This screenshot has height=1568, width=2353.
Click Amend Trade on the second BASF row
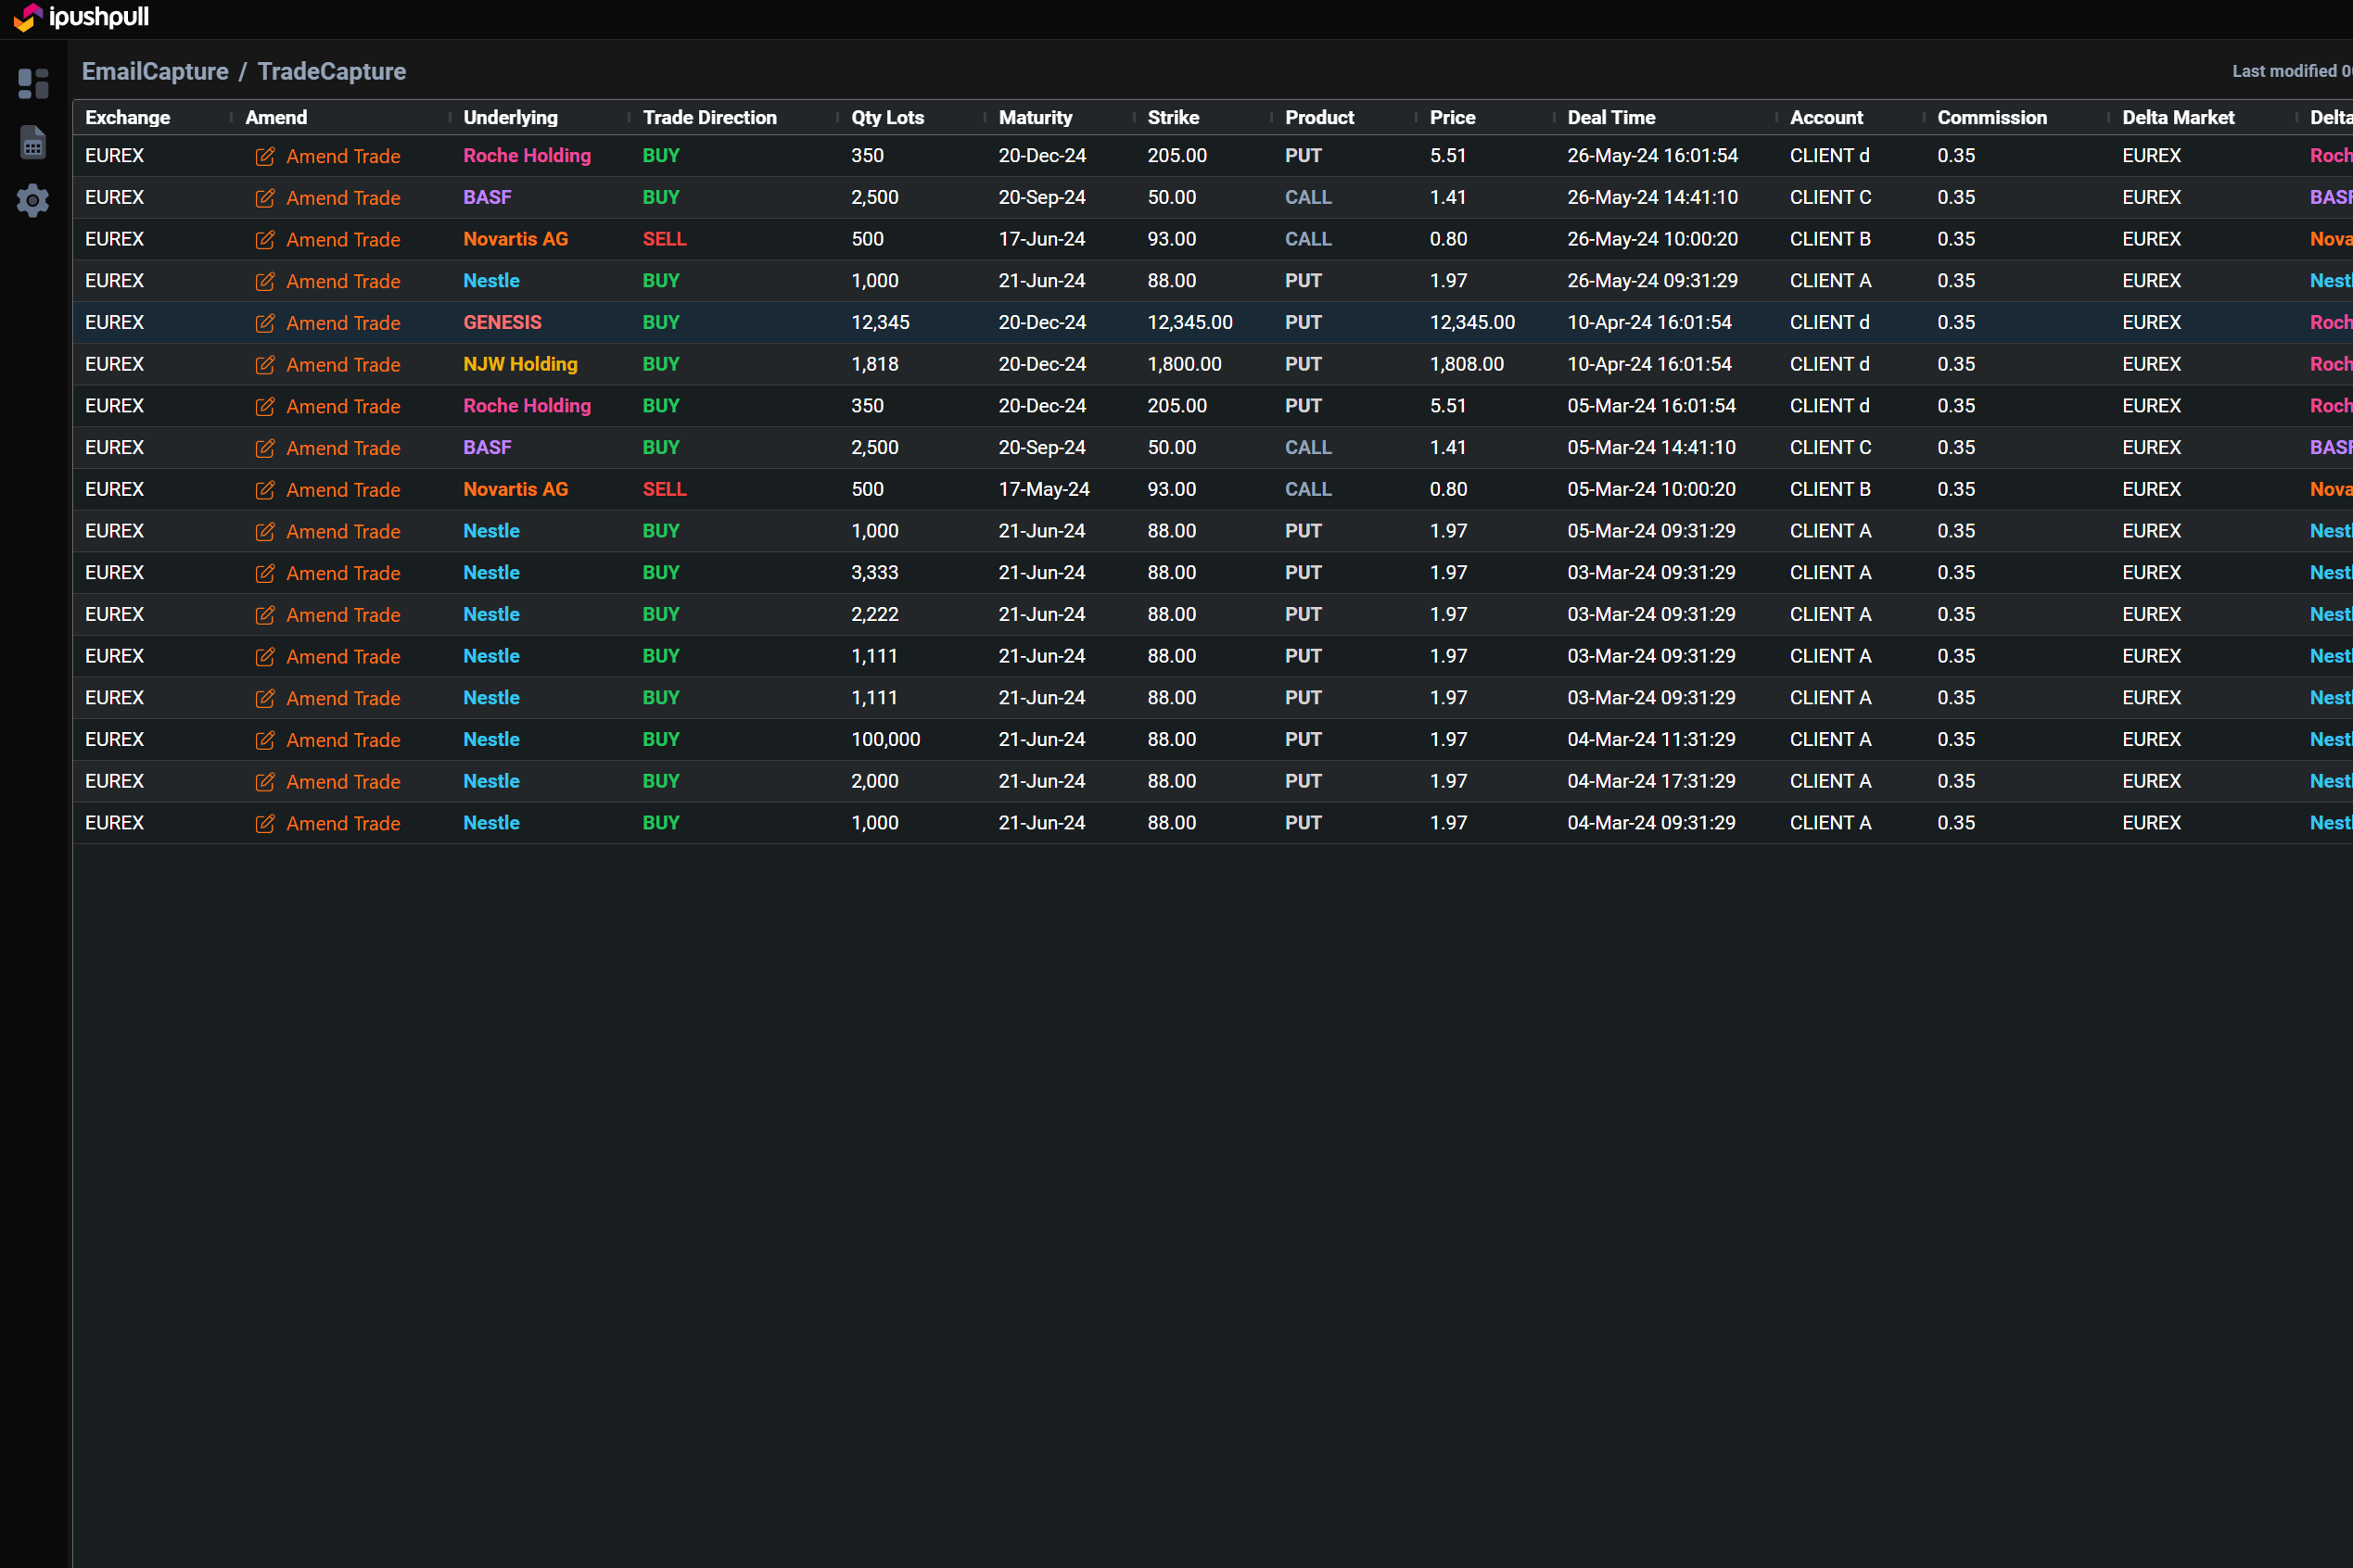(x=342, y=447)
